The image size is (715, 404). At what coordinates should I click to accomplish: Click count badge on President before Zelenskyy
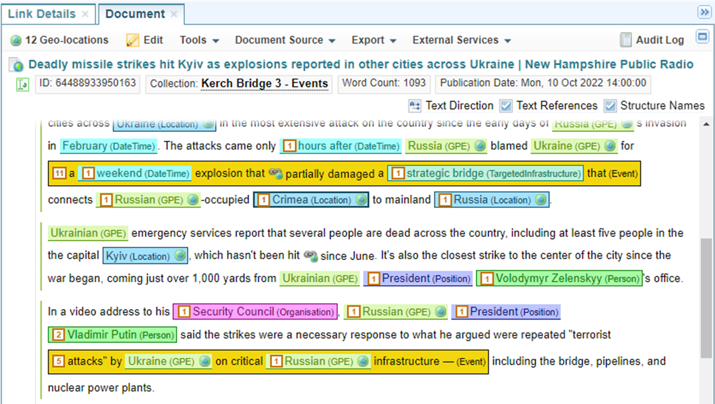[x=374, y=279]
